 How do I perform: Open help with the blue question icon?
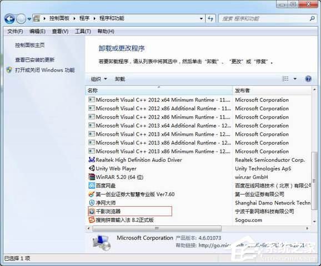(x=308, y=79)
